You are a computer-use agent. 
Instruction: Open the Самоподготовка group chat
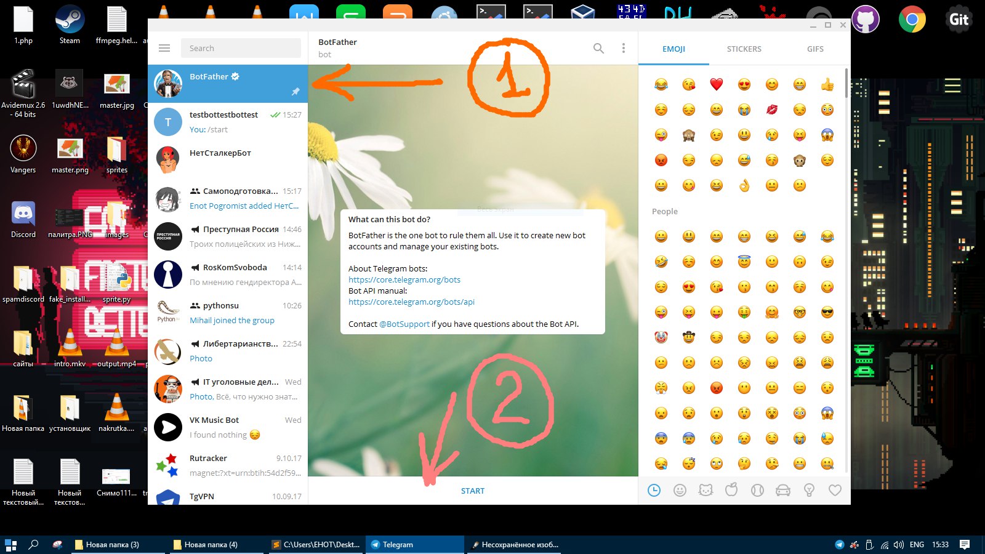pyautogui.click(x=228, y=198)
